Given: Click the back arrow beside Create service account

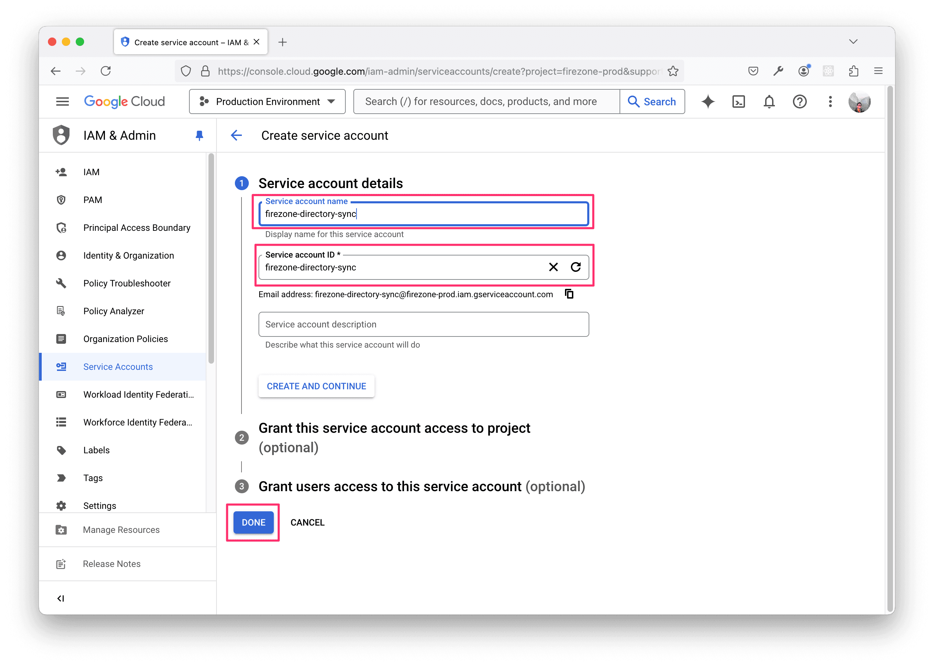Looking at the screenshot, I should (237, 135).
